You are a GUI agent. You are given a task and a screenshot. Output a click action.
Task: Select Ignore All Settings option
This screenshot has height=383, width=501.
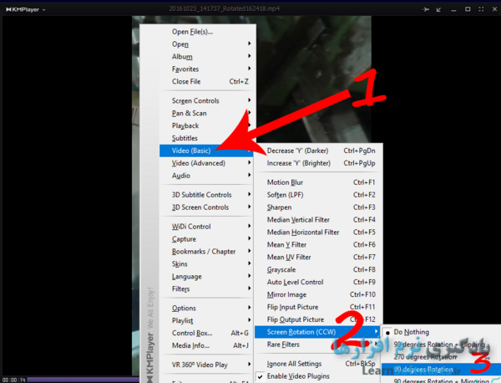[x=317, y=364]
